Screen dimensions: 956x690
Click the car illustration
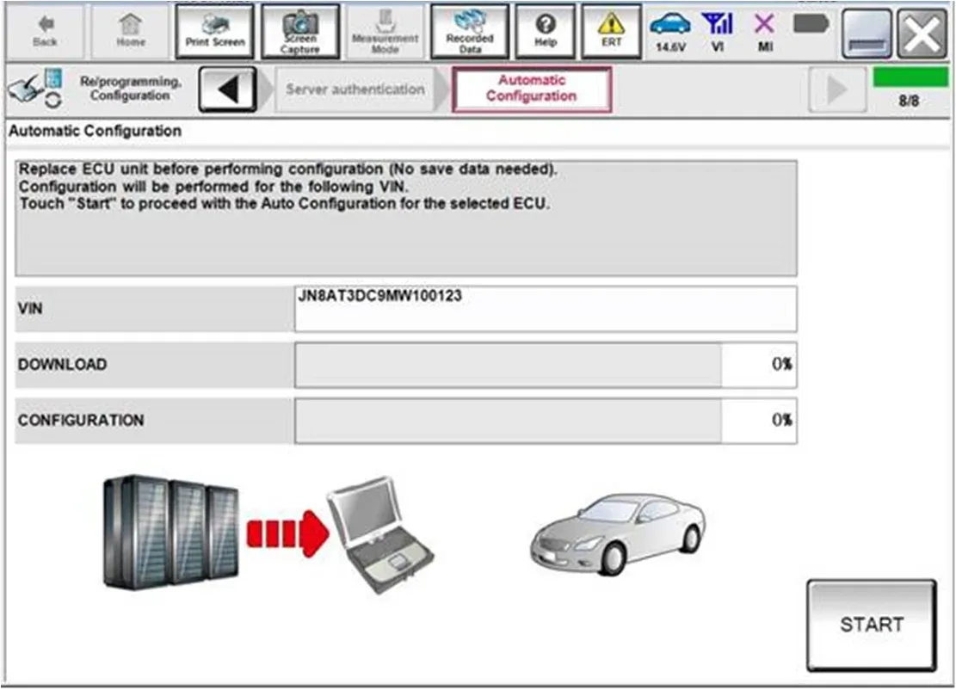(618, 534)
